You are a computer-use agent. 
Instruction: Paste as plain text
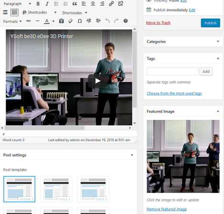point(61,21)
